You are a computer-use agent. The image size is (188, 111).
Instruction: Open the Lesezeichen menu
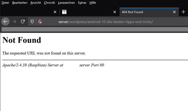point(66,3)
